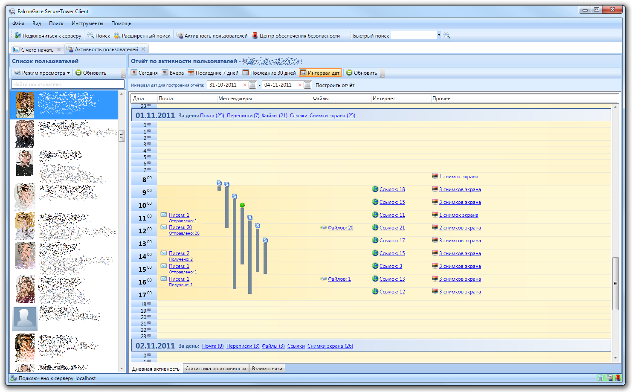Open calendar picker for start date
The image size is (632, 392).
[252, 85]
